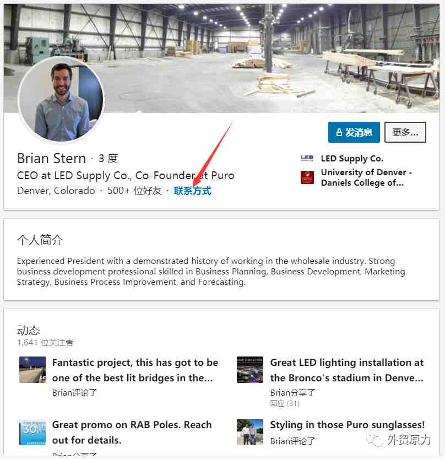Open the Styling in those Puro sunglasses post
Screen dimensions: 445x459
tap(348, 424)
